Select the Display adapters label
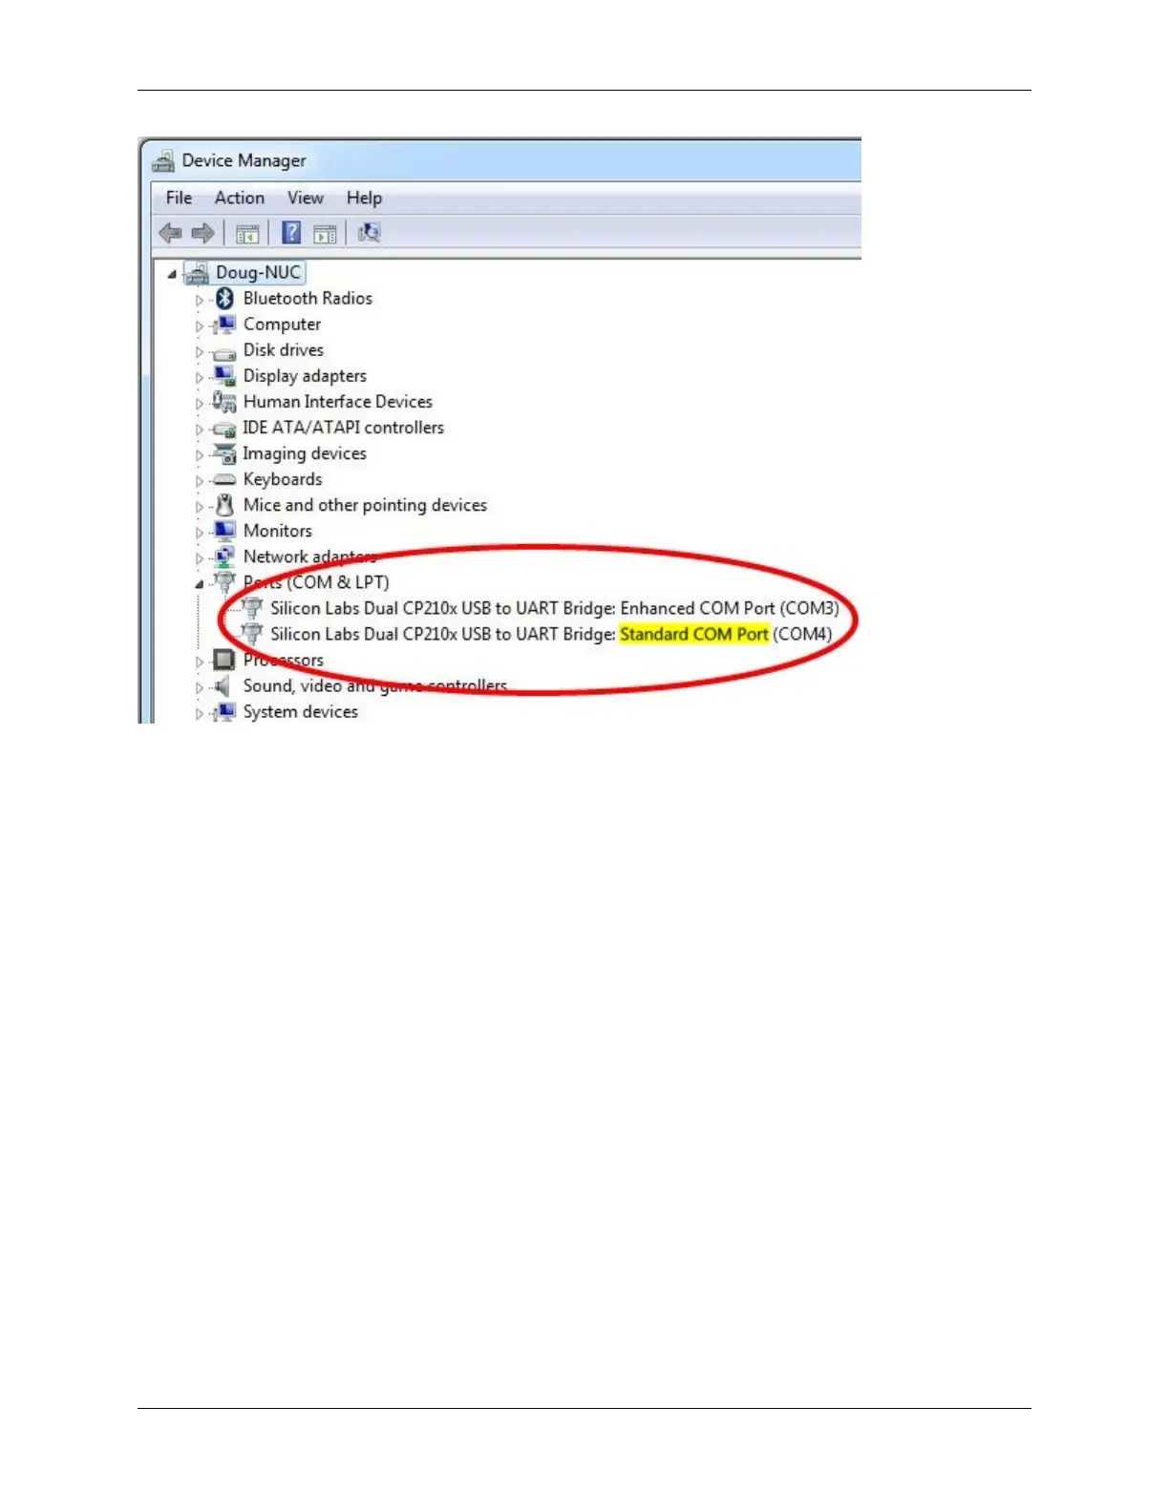This screenshot has width=1169, height=1512. [305, 376]
